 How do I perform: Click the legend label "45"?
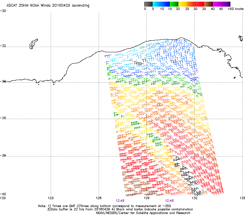pyautogui.click(x=221, y=9)
